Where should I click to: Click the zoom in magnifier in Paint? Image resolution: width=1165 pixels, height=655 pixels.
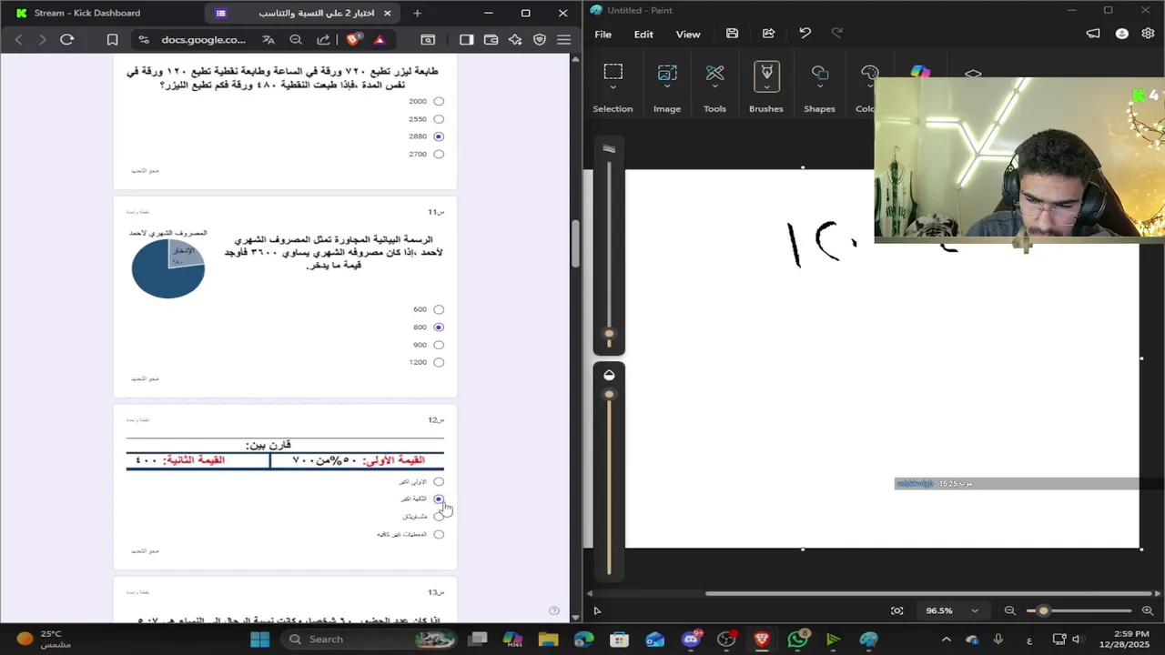point(1147,610)
